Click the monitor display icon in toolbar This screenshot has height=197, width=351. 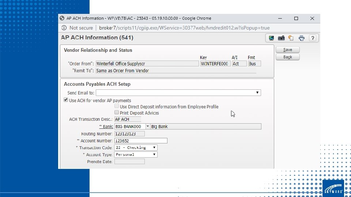(271, 38)
